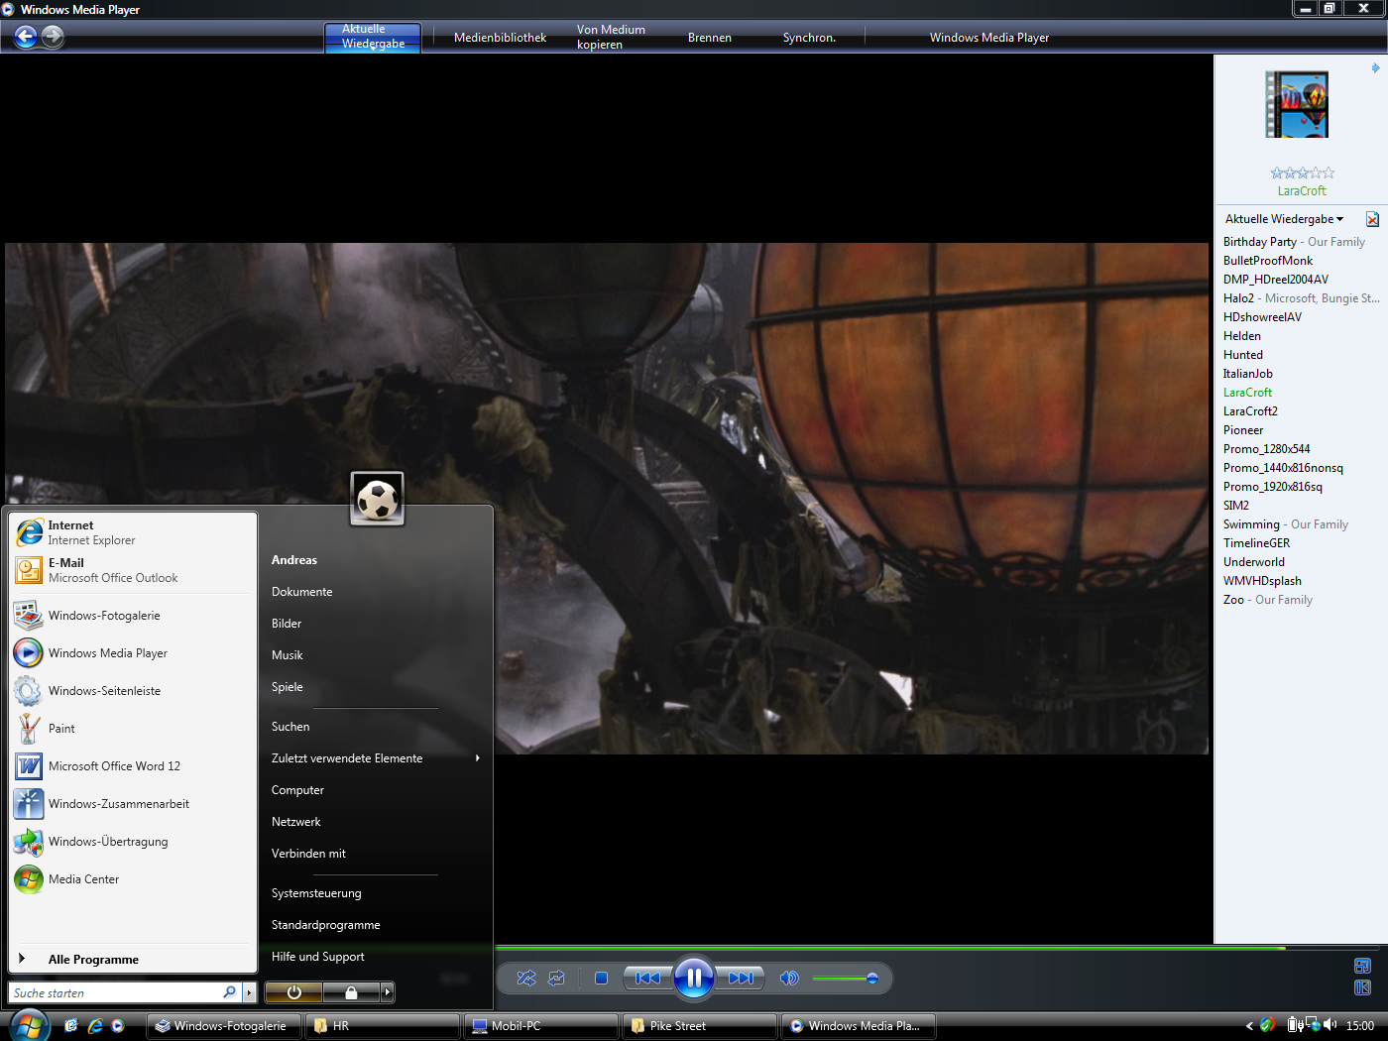Expand Alle Programme in the Start menu

[x=93, y=960]
